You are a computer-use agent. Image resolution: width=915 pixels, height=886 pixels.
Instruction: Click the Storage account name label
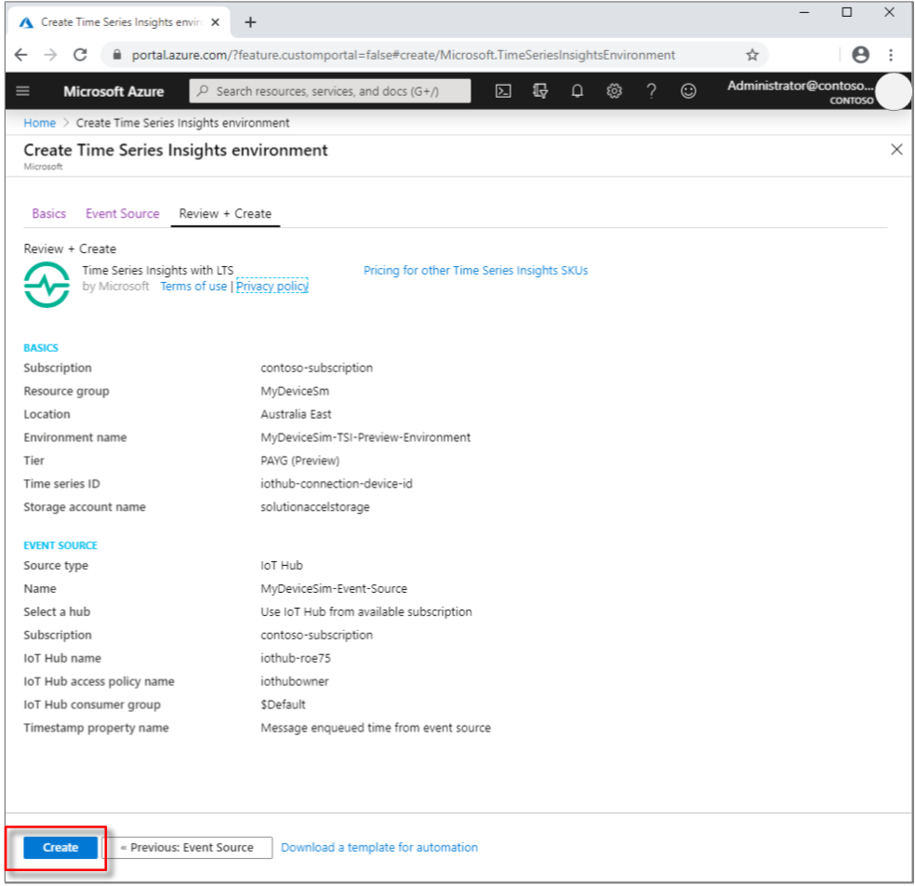pyautogui.click(x=85, y=507)
